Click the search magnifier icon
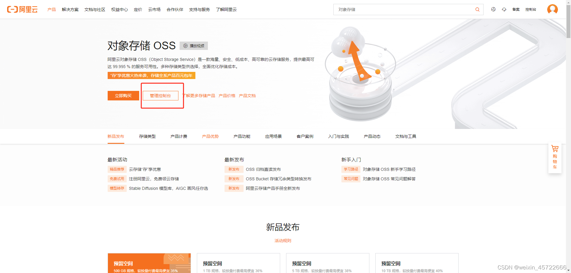571x273 pixels. pos(477,10)
